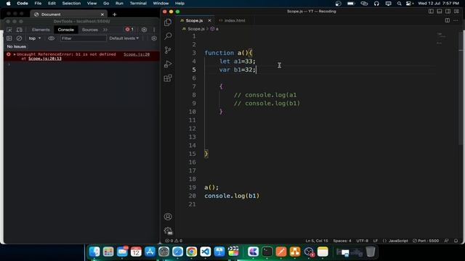The image size is (465, 261).
Task: Open the Scope.js:20:13 stack trace link
Action: [45, 59]
